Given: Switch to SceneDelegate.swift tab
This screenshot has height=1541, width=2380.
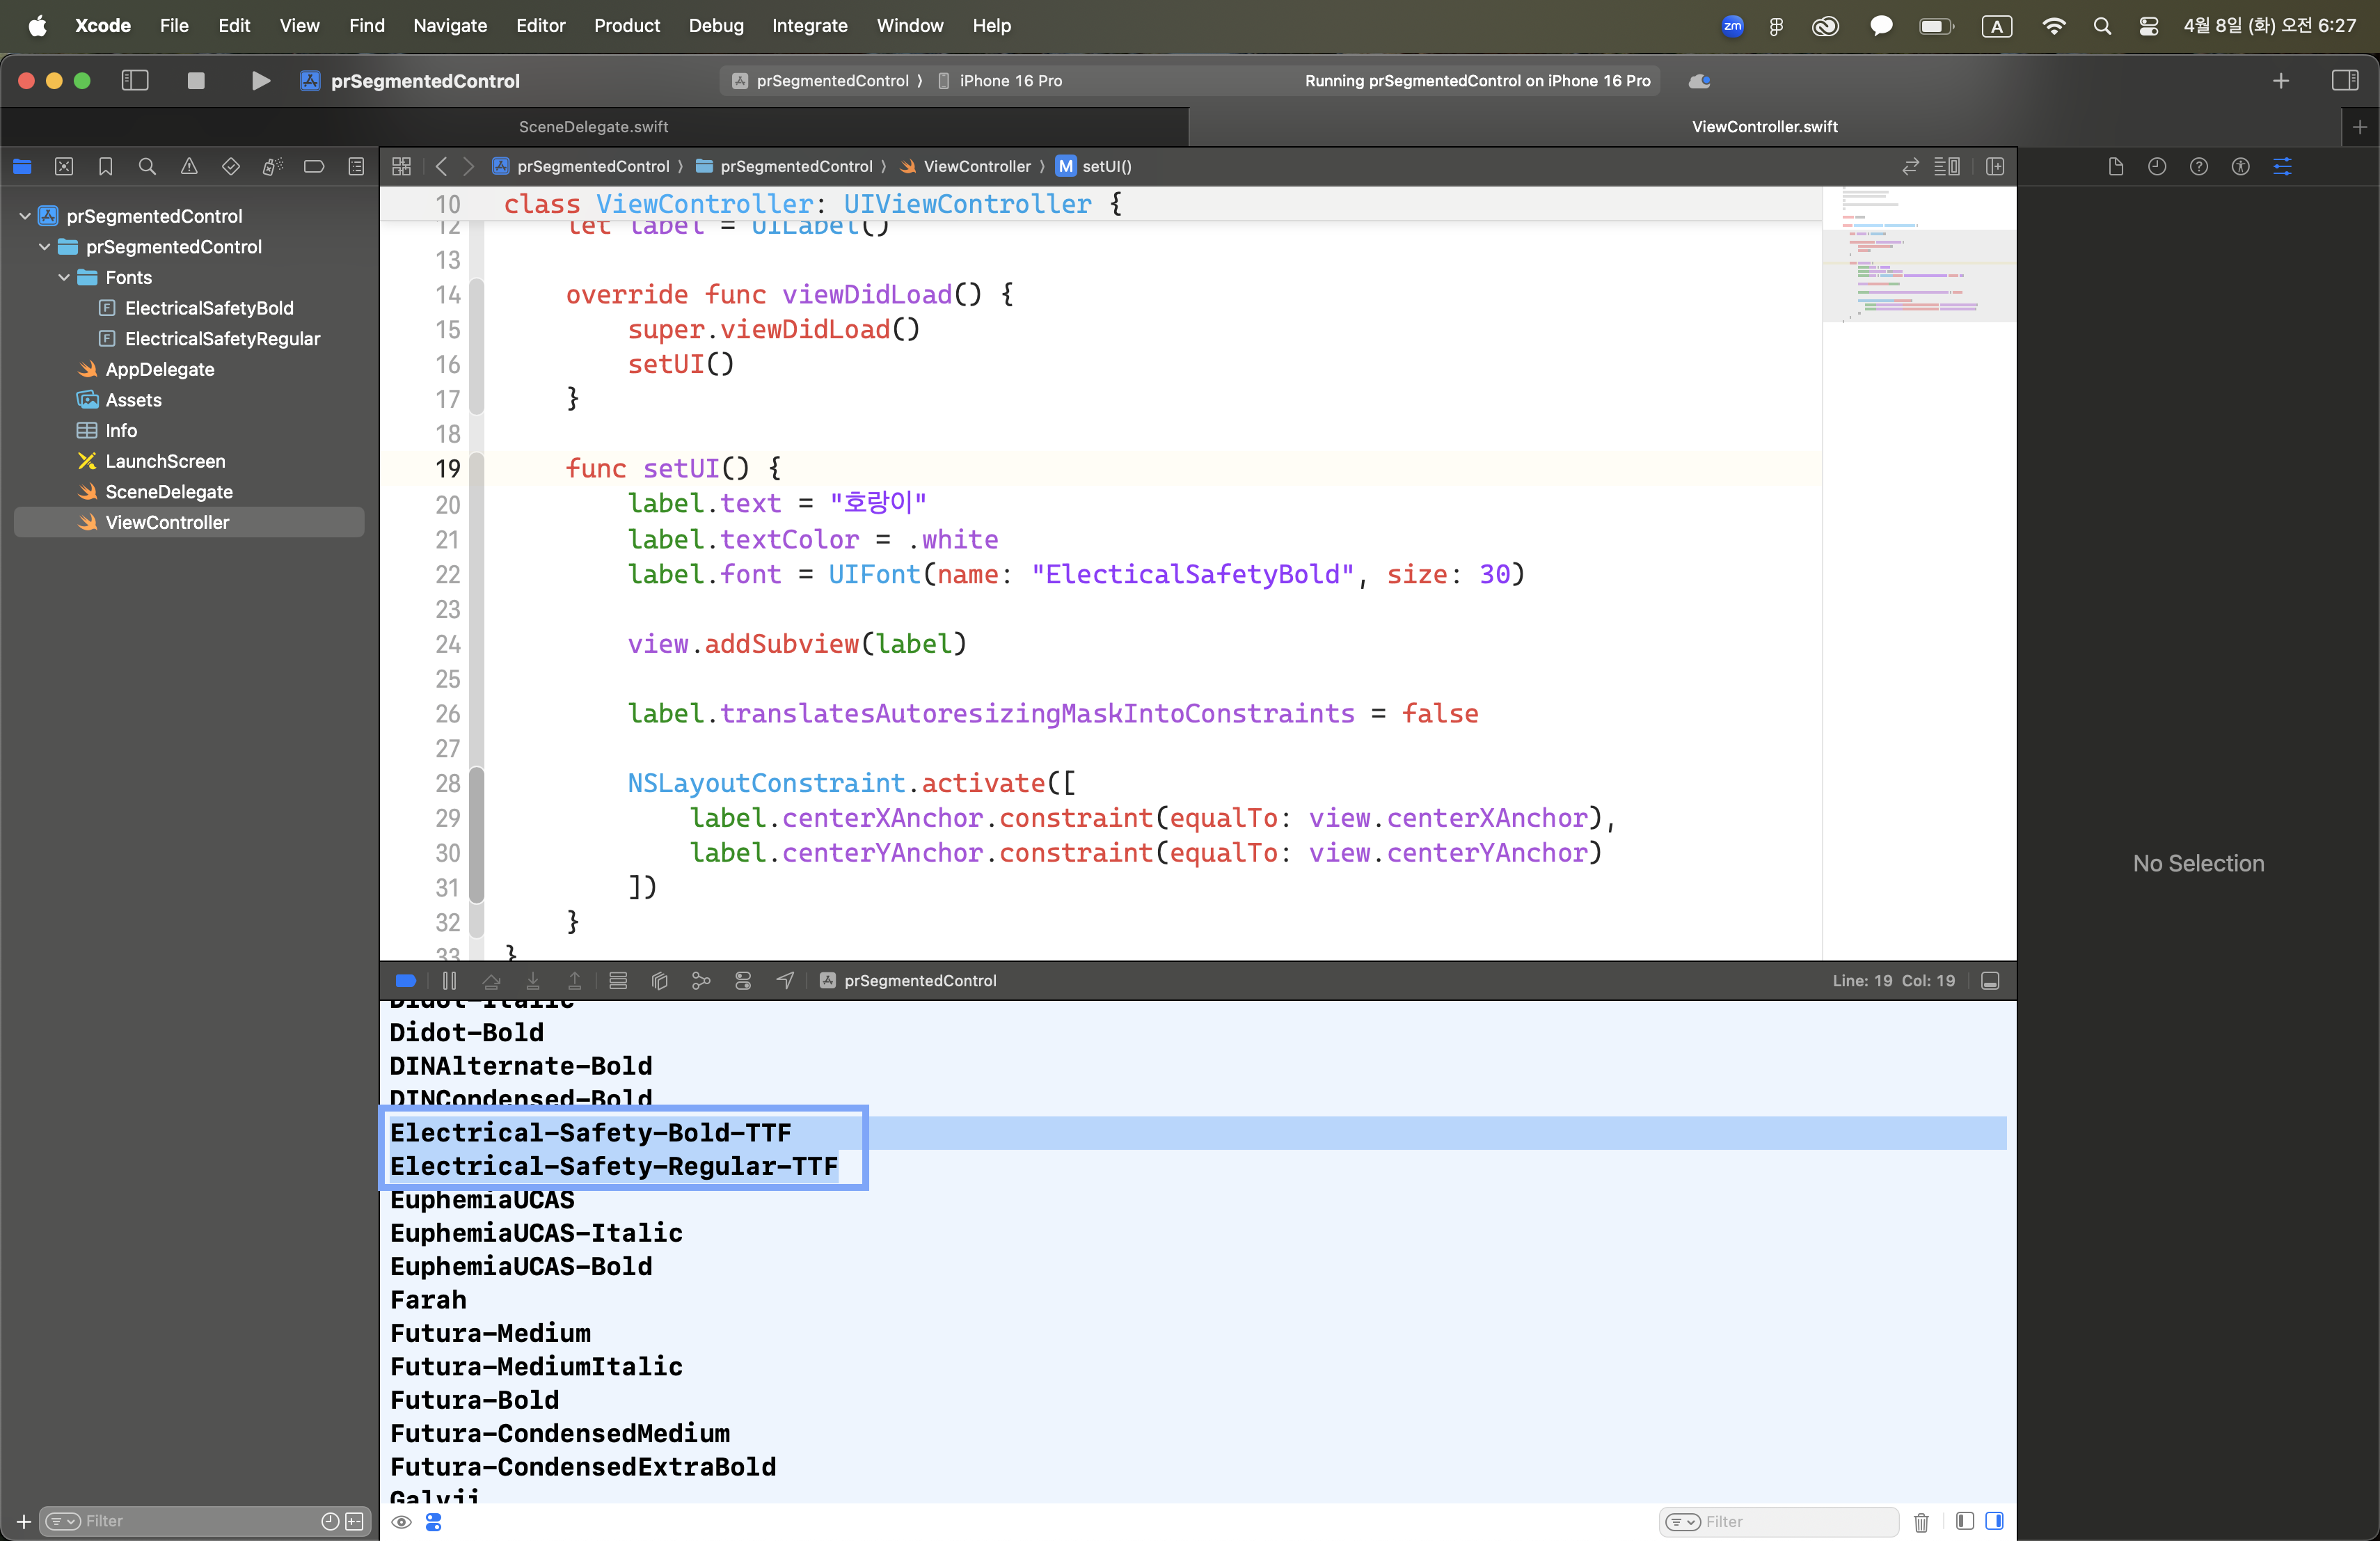Looking at the screenshot, I should click(593, 126).
